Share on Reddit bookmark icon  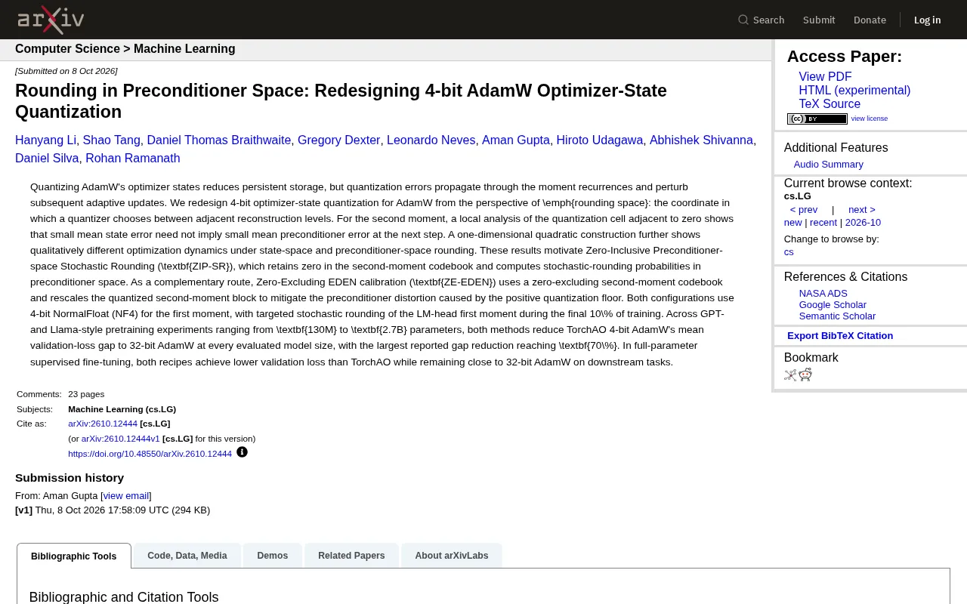(805, 375)
